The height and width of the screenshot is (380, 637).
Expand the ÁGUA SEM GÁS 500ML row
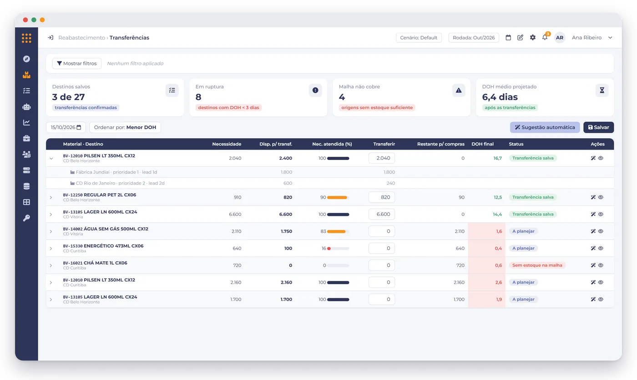(x=51, y=231)
